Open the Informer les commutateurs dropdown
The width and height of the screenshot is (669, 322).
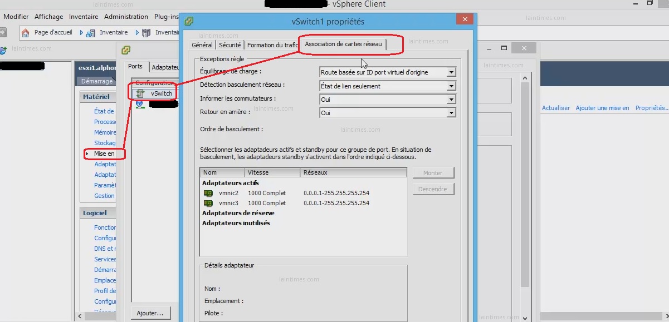[x=451, y=100]
